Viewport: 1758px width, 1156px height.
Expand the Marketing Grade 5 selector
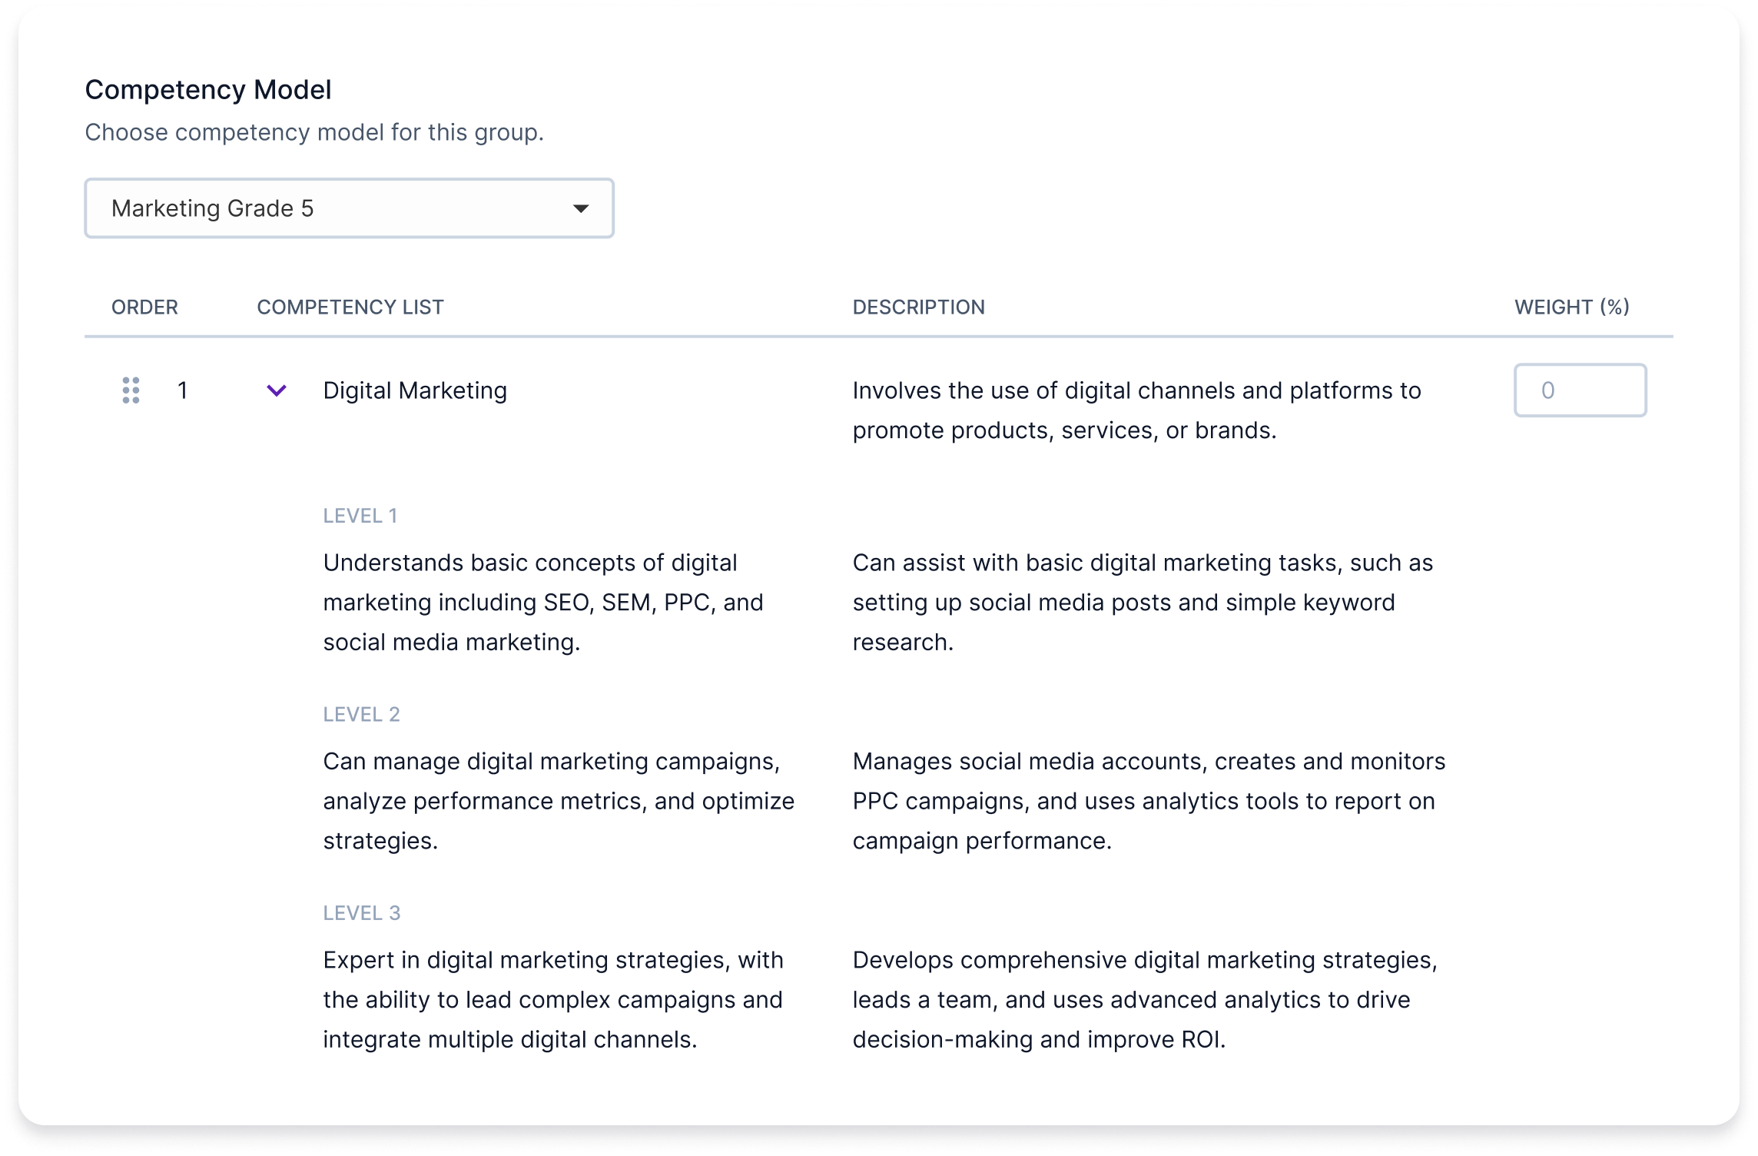(x=349, y=208)
